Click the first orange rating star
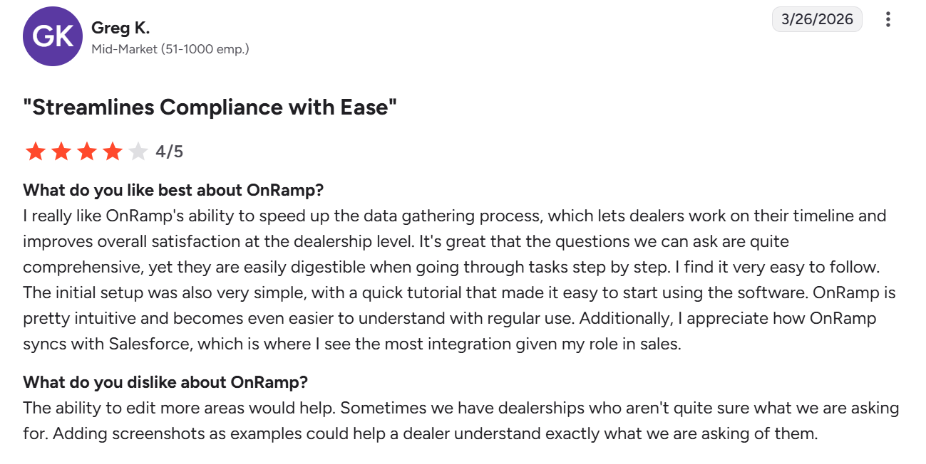This screenshot has height=464, width=926. click(x=34, y=152)
